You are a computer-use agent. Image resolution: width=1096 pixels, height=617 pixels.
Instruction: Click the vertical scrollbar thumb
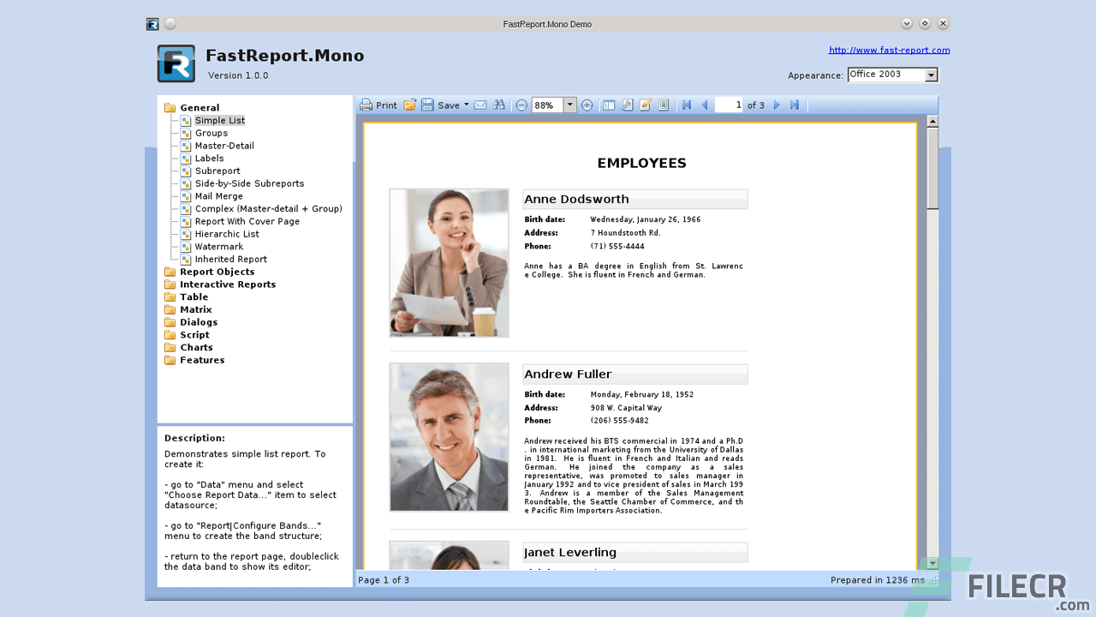pos(932,168)
